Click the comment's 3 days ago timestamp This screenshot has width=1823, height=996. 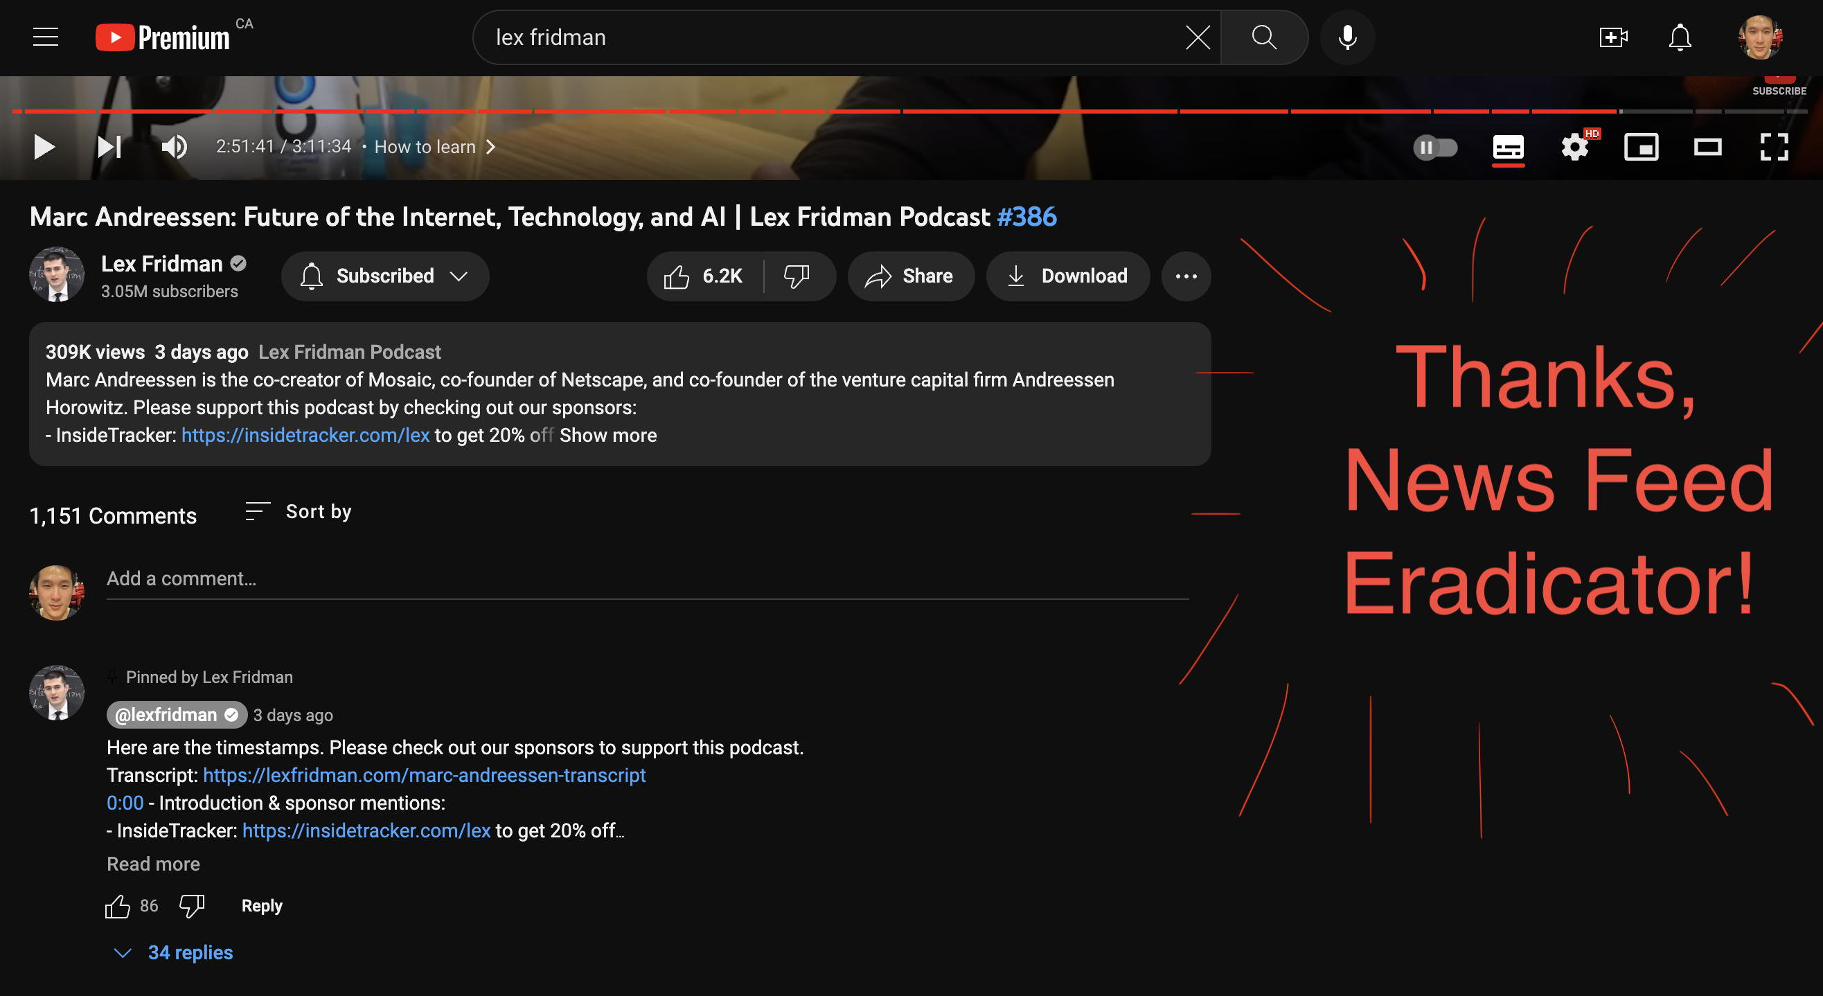[293, 715]
